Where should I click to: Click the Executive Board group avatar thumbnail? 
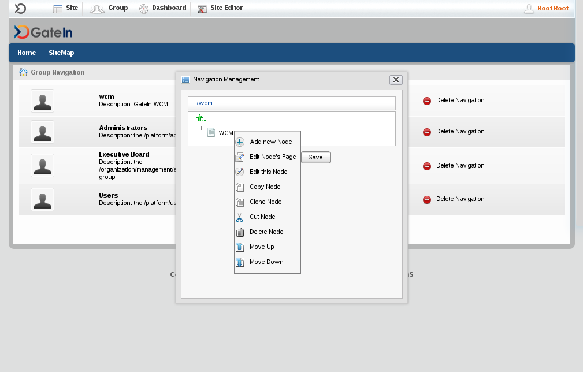click(42, 165)
